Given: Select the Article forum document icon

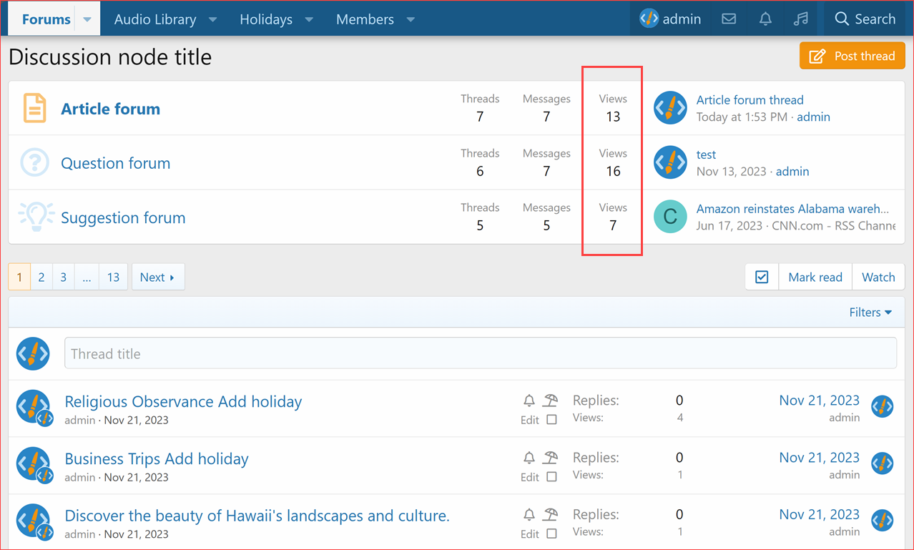Looking at the screenshot, I should [35, 108].
